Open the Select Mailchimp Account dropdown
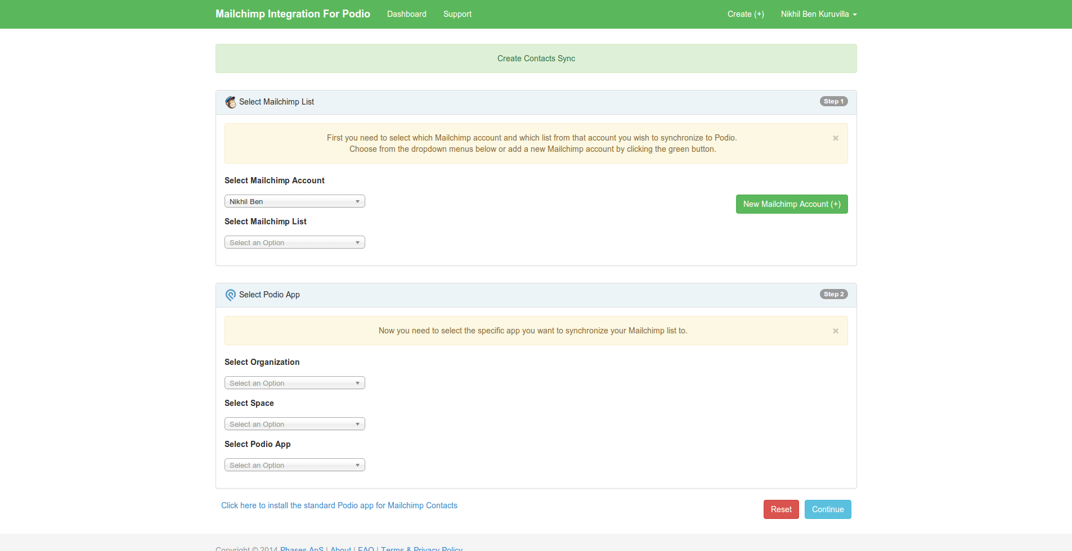 click(x=294, y=201)
